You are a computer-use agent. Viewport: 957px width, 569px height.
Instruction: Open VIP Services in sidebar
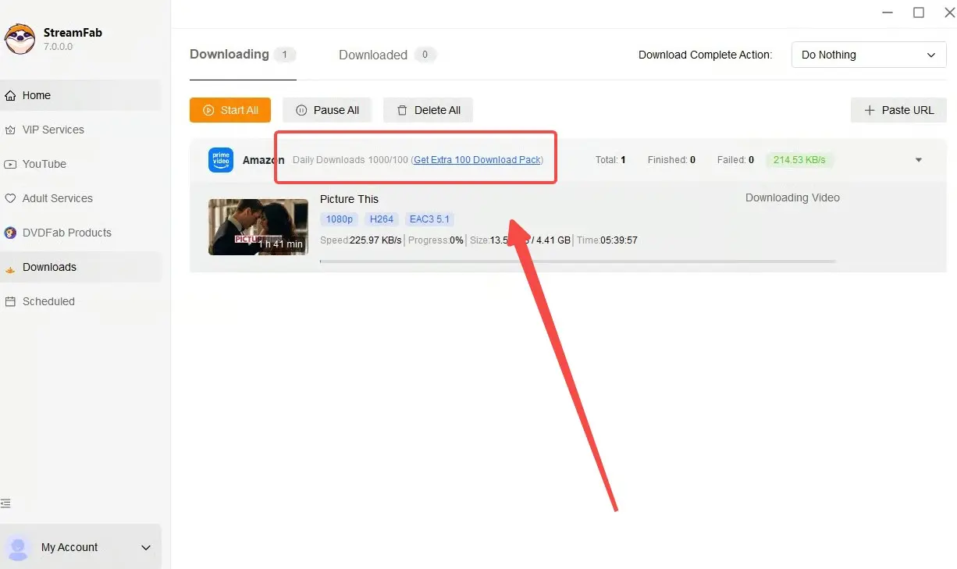point(80,130)
